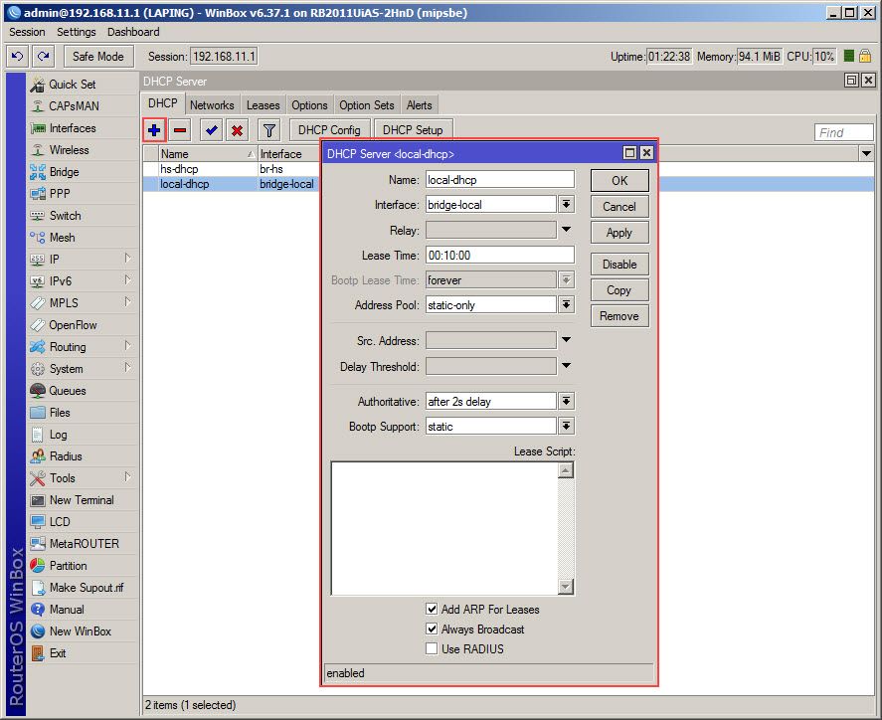Switch to the Leases tab

(x=264, y=105)
